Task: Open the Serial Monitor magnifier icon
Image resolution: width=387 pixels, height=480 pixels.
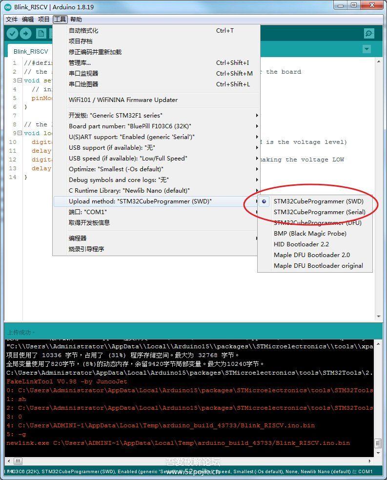Action: point(369,33)
